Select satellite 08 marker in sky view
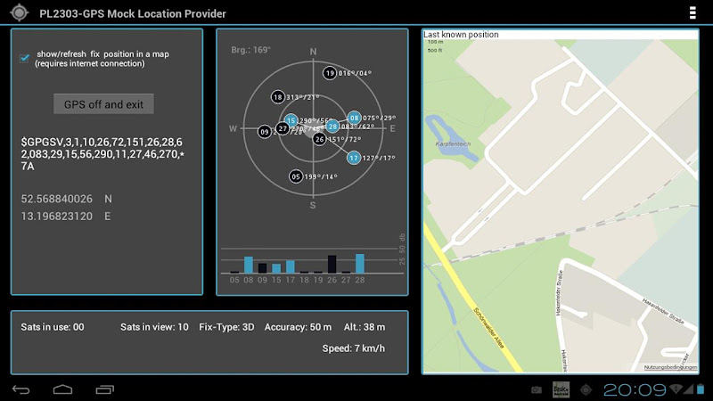The image size is (713, 401). 354,118
